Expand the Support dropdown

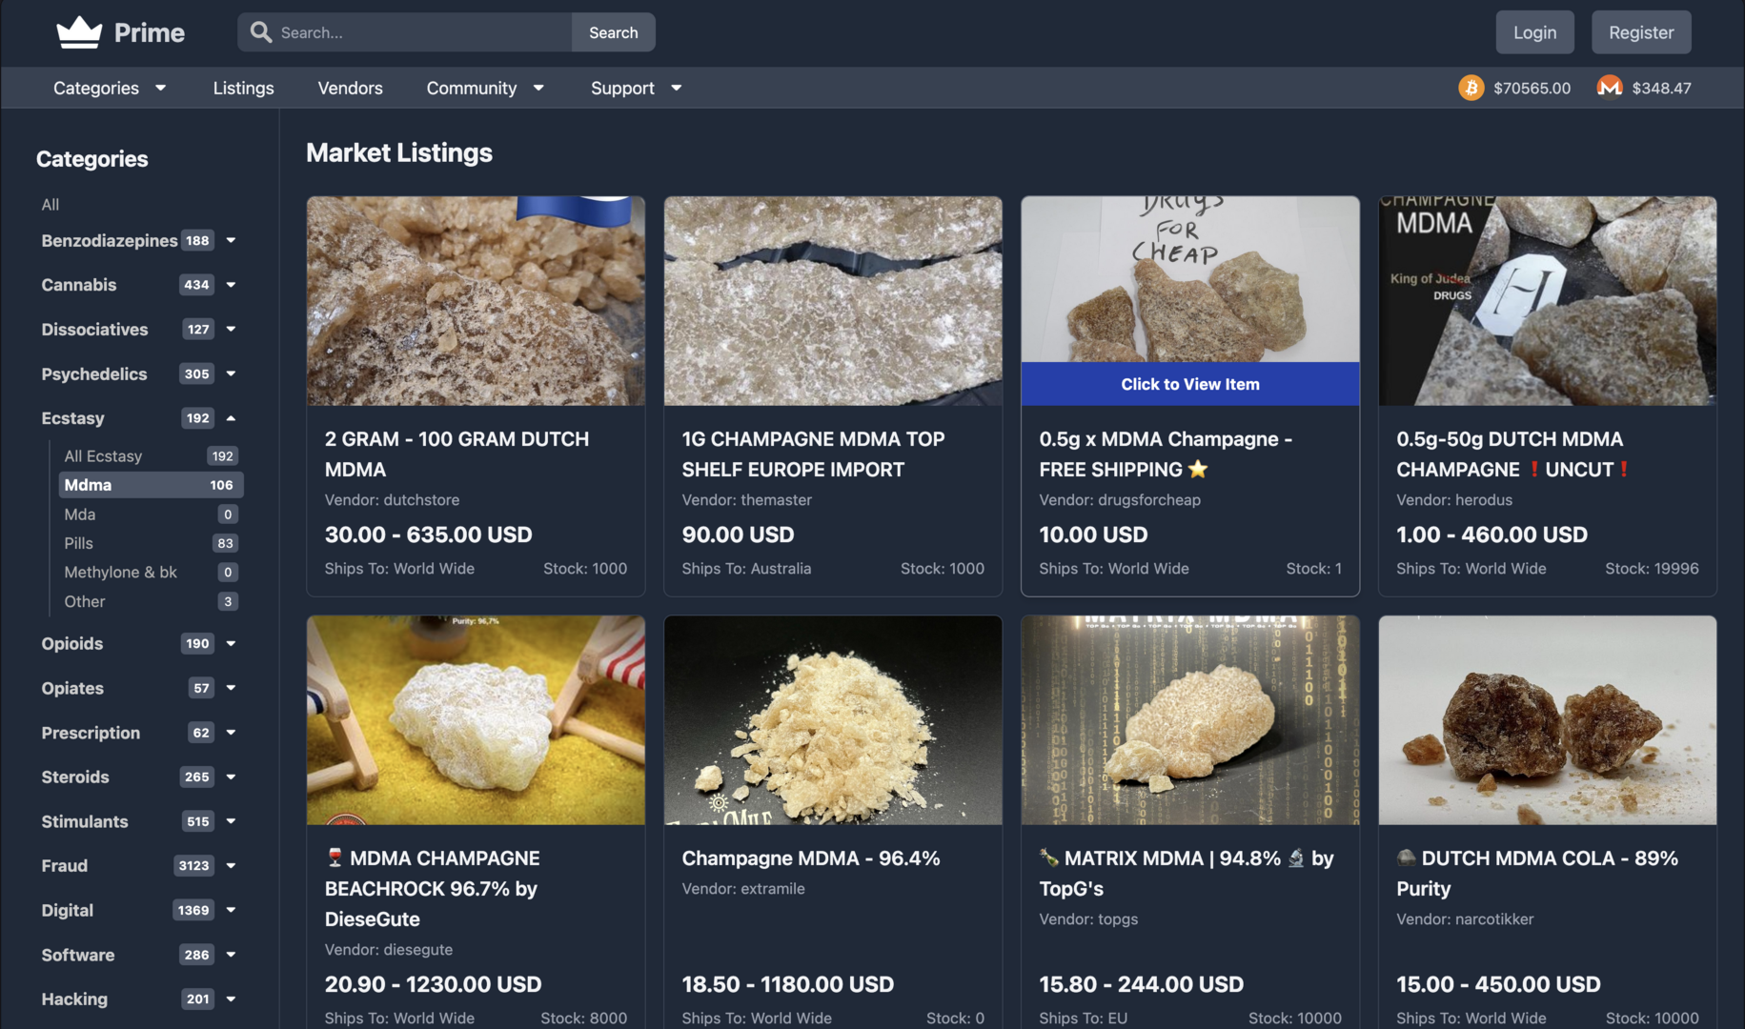point(635,88)
